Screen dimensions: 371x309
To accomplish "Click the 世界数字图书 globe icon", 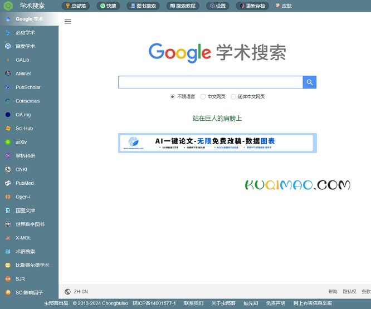I will click(x=8, y=224).
